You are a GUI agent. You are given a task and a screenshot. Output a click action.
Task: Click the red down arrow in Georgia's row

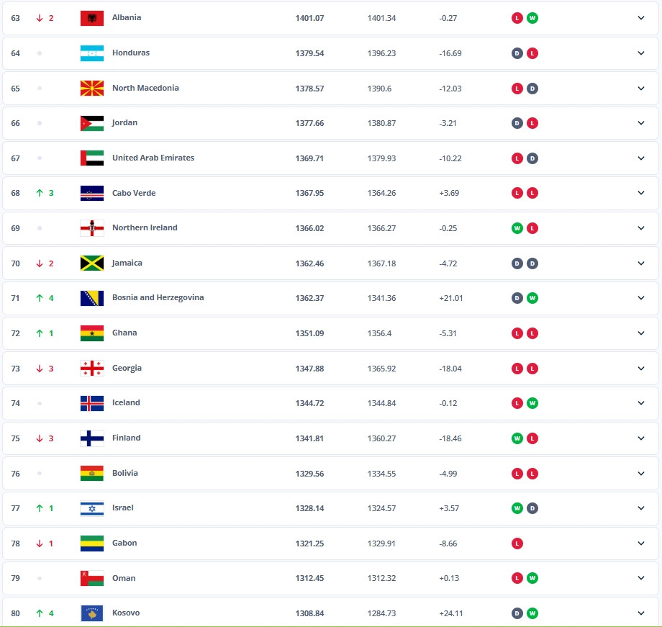tap(40, 369)
